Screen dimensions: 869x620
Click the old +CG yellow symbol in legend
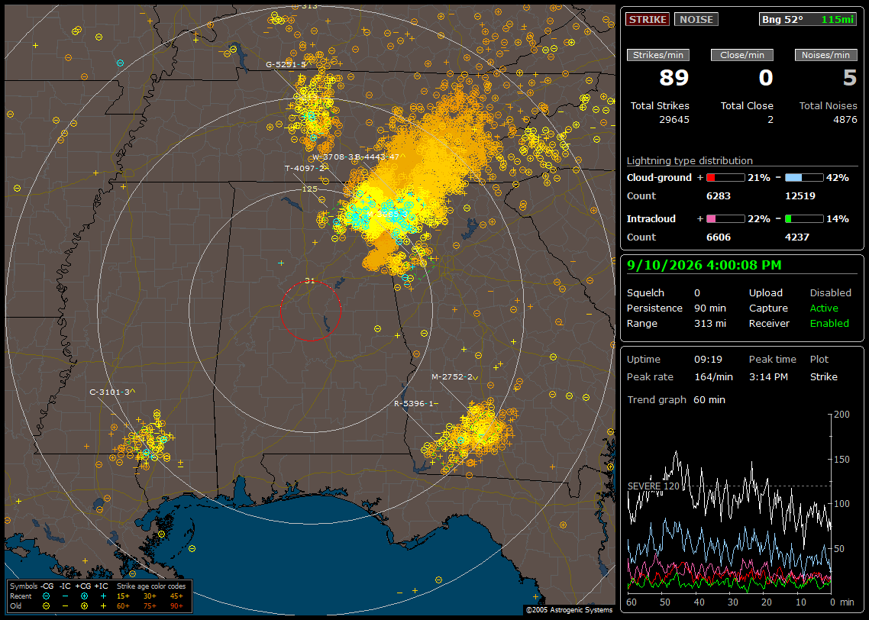tap(84, 605)
